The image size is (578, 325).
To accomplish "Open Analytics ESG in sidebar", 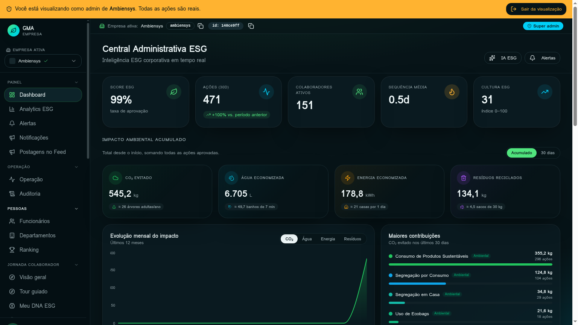I will tap(43, 109).
